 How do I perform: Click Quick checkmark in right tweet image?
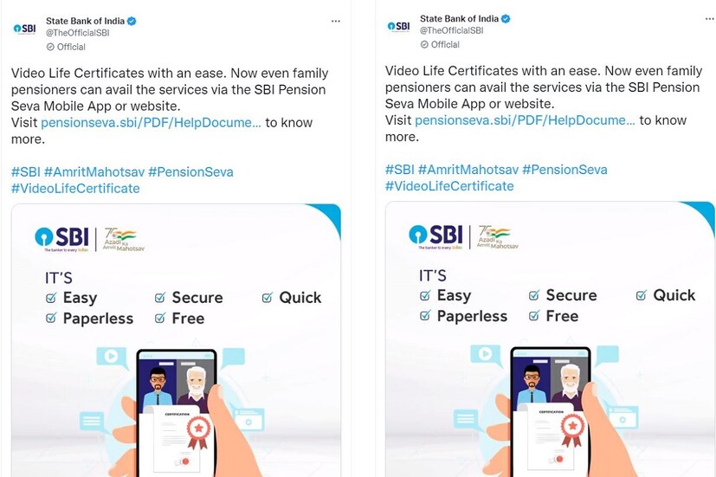(x=642, y=295)
